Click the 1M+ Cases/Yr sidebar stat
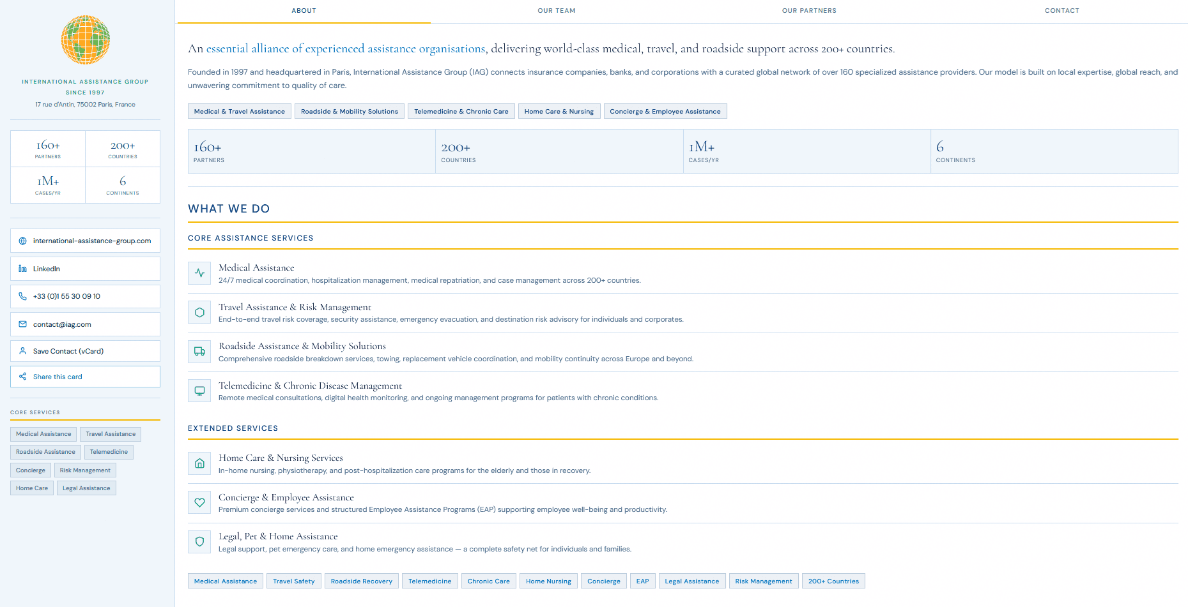The height and width of the screenshot is (607, 1188). click(x=48, y=185)
